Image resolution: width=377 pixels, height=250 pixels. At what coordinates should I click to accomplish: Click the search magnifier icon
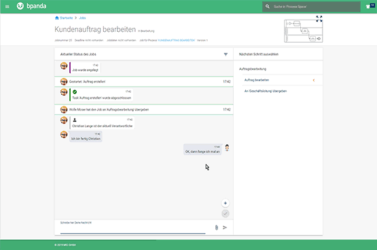click(268, 7)
